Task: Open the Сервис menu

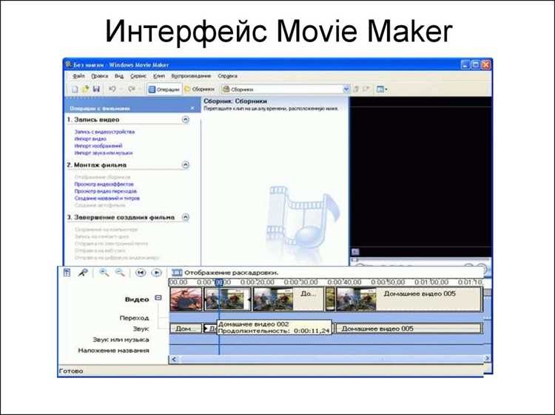Action: pos(138,76)
